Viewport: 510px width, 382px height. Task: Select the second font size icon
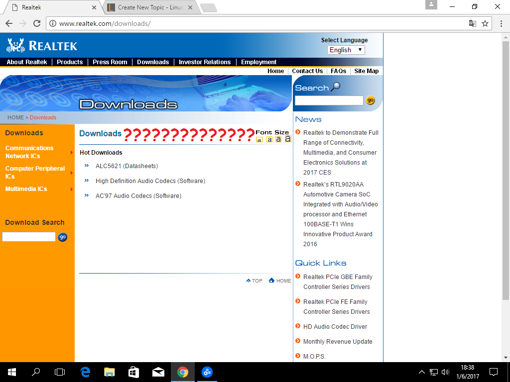[269, 139]
